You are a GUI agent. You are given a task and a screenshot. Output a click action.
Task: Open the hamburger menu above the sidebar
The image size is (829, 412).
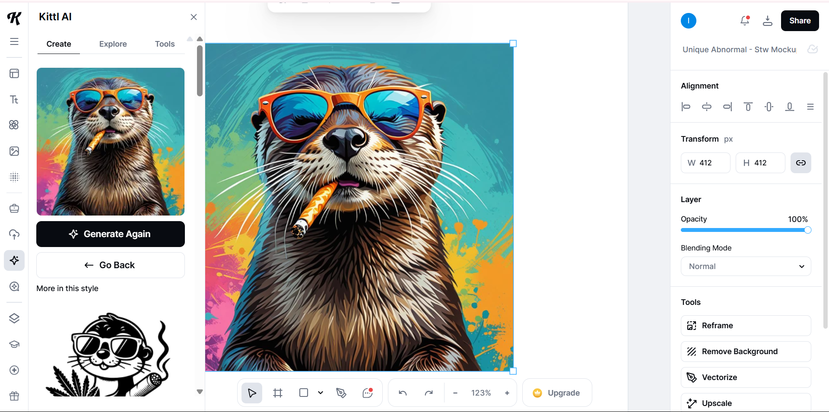click(14, 41)
